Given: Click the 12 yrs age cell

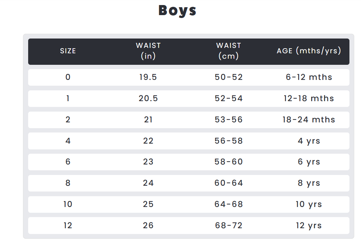Looking at the screenshot, I should (x=309, y=226).
